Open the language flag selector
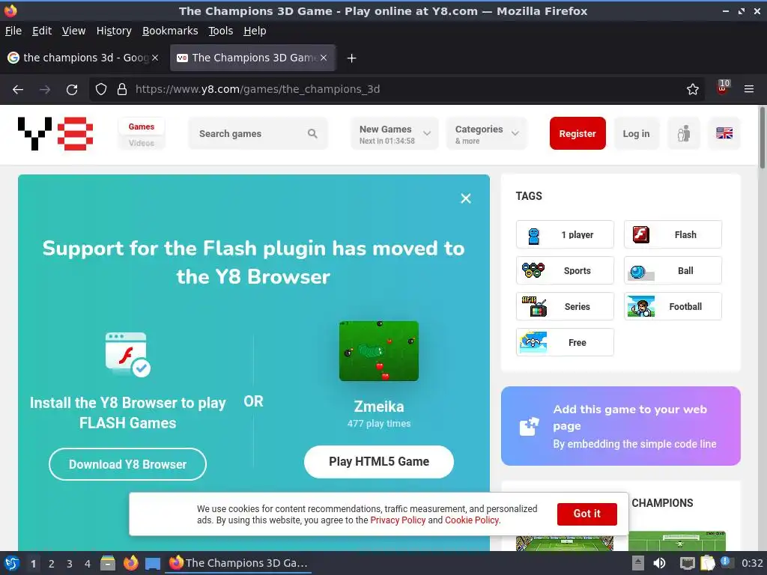This screenshot has width=767, height=575. [724, 133]
